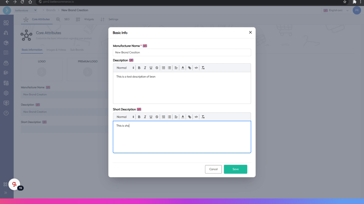Open the browser extensions puzzle icon
364x204 pixels.
355,2
